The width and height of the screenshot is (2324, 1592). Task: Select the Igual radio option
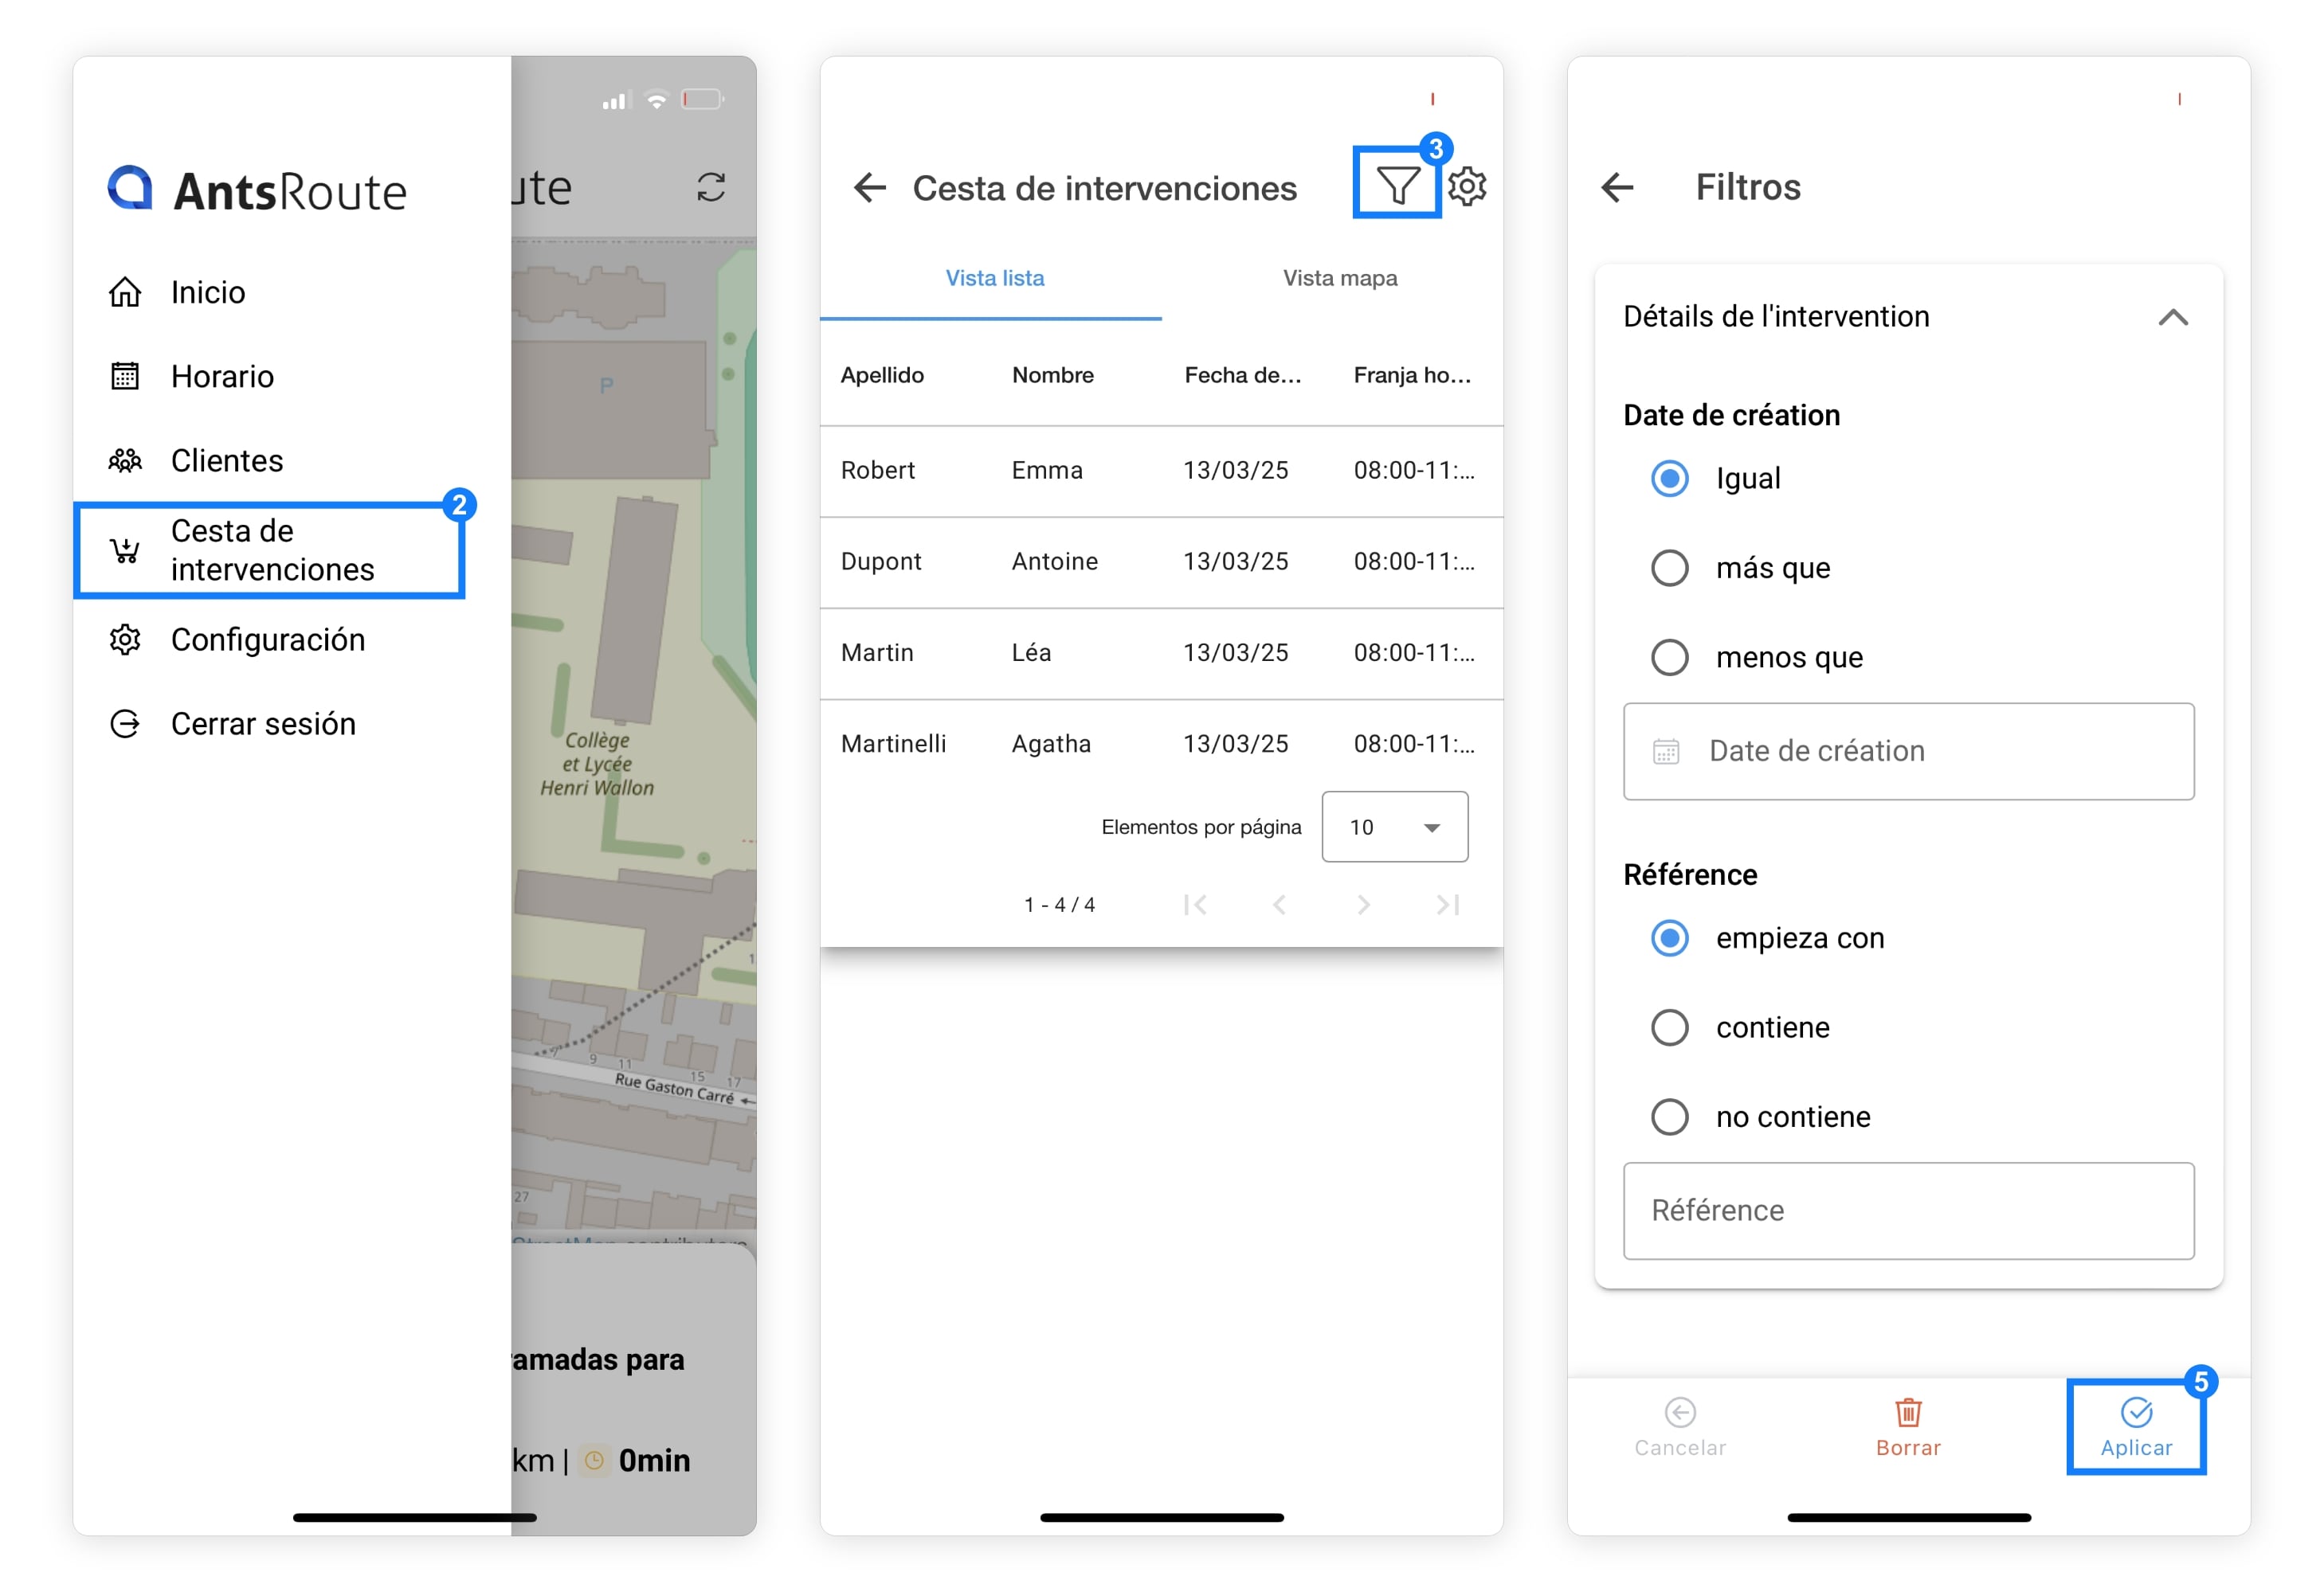click(x=1669, y=478)
